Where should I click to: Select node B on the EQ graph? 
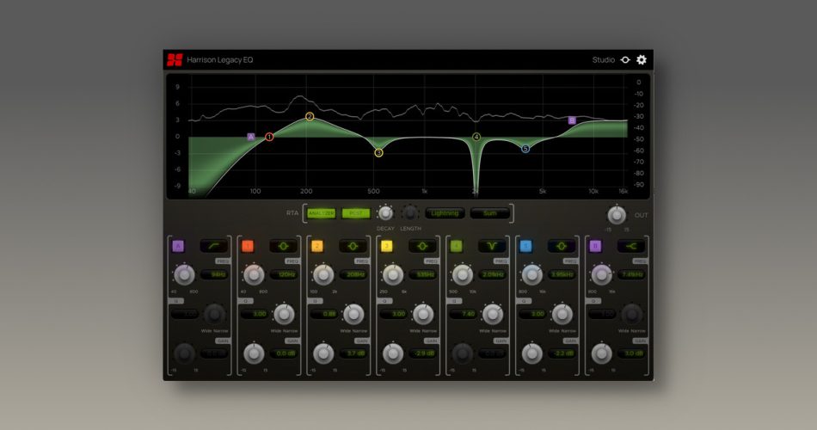click(572, 120)
